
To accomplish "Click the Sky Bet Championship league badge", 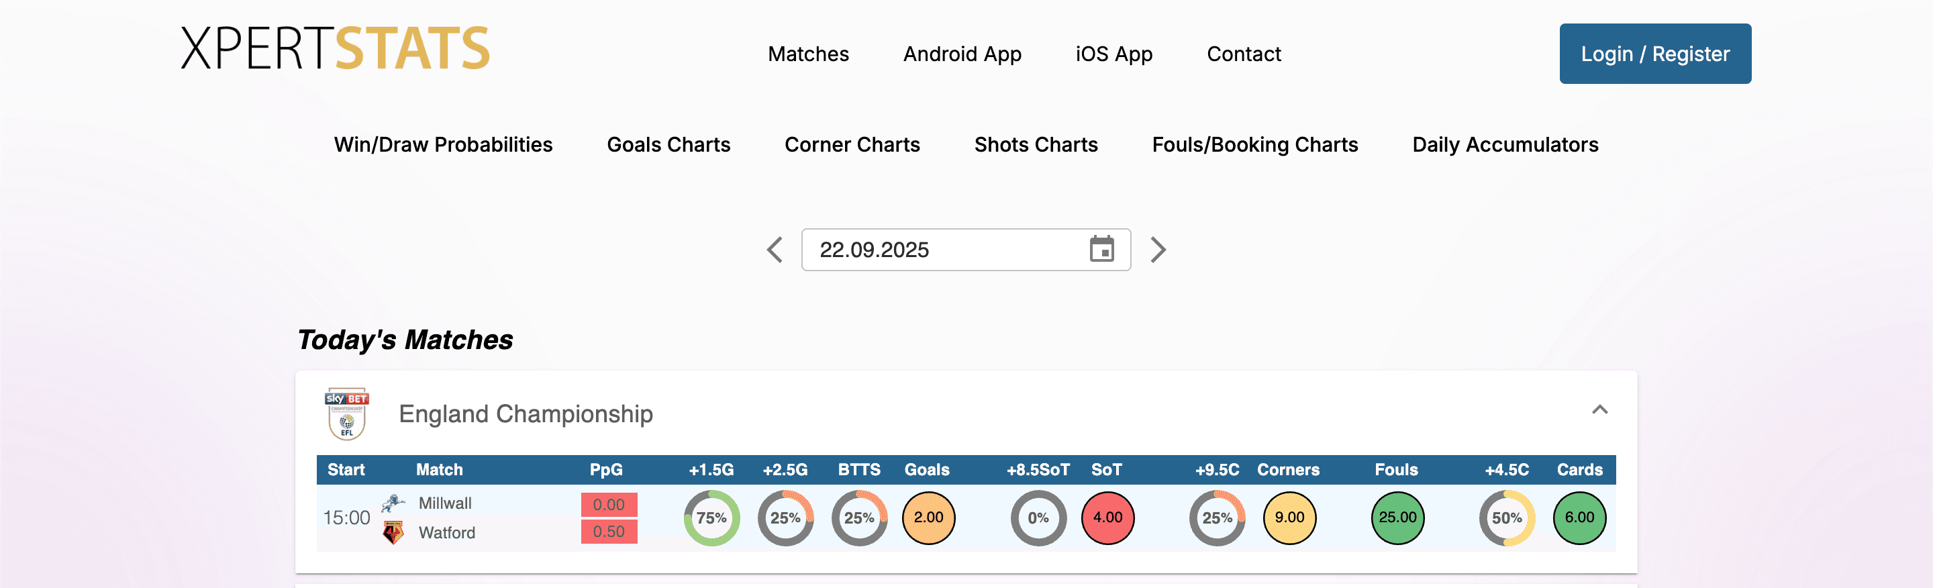I will point(347,413).
